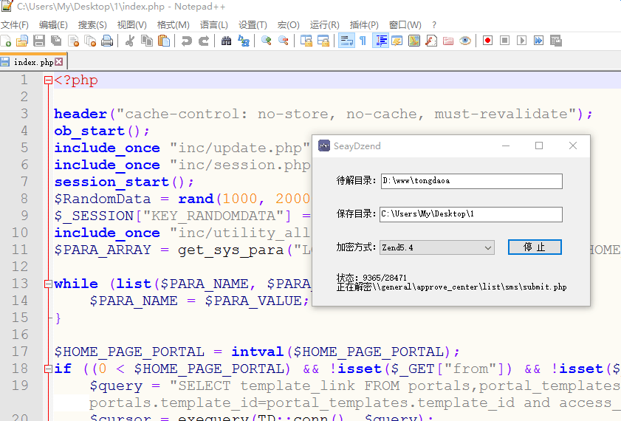The height and width of the screenshot is (421, 621).
Task: Open the Function List icon
Action: click(431, 41)
